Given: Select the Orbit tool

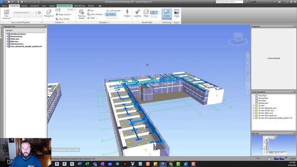Looking at the screenshot, I should 91,18.
